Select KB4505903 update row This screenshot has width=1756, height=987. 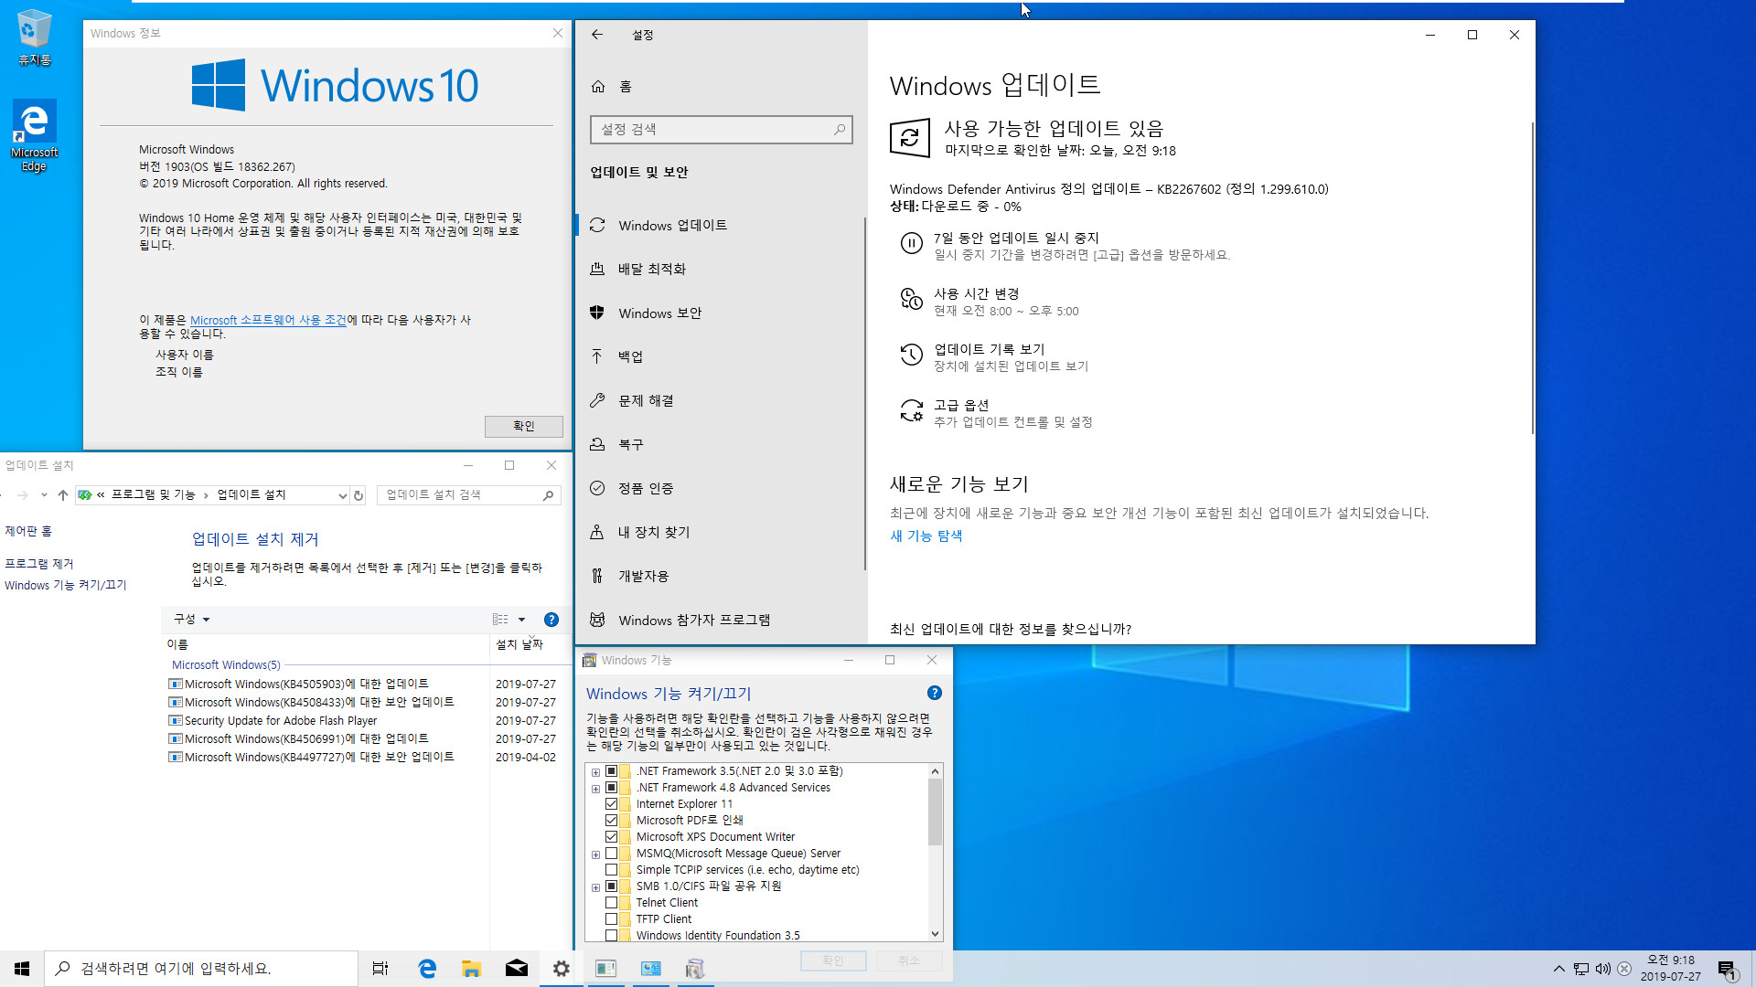(362, 685)
